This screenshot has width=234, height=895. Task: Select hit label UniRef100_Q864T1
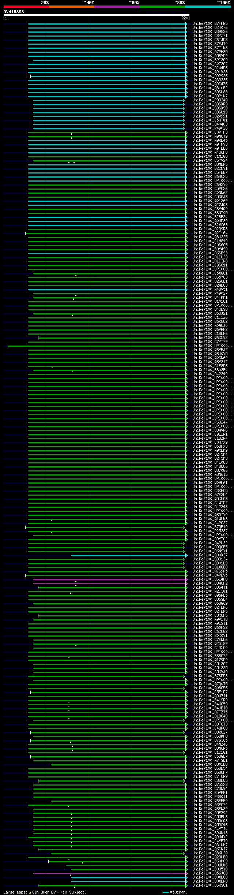tap(210, 588)
